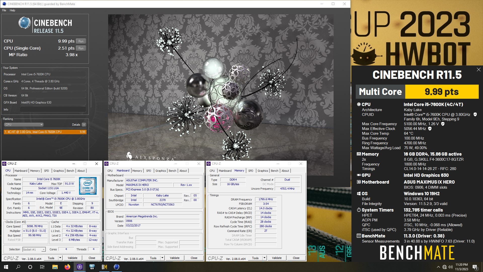Open network status tray icon
The width and height of the screenshot is (483, 272).
point(445,267)
